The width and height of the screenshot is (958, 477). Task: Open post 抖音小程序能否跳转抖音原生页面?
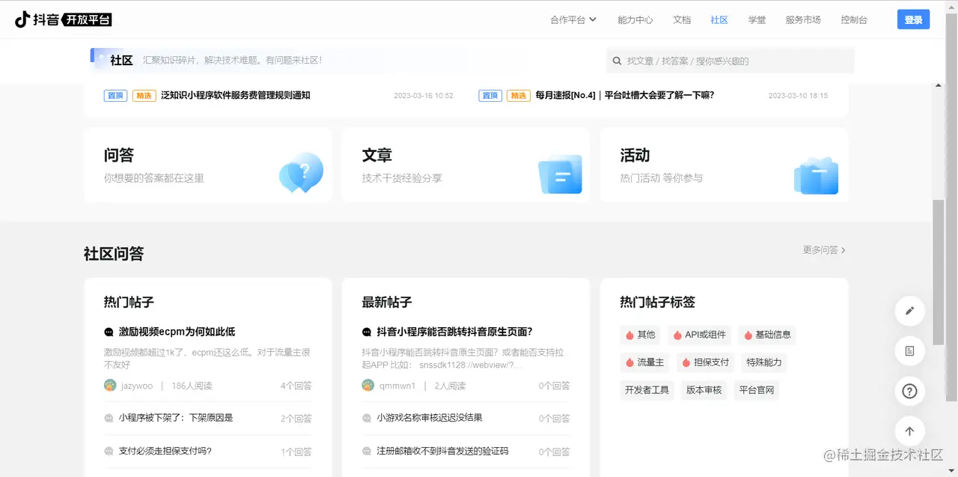click(454, 332)
